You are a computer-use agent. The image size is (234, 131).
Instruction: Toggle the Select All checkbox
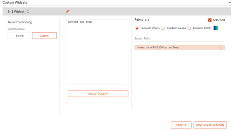[x=210, y=20]
